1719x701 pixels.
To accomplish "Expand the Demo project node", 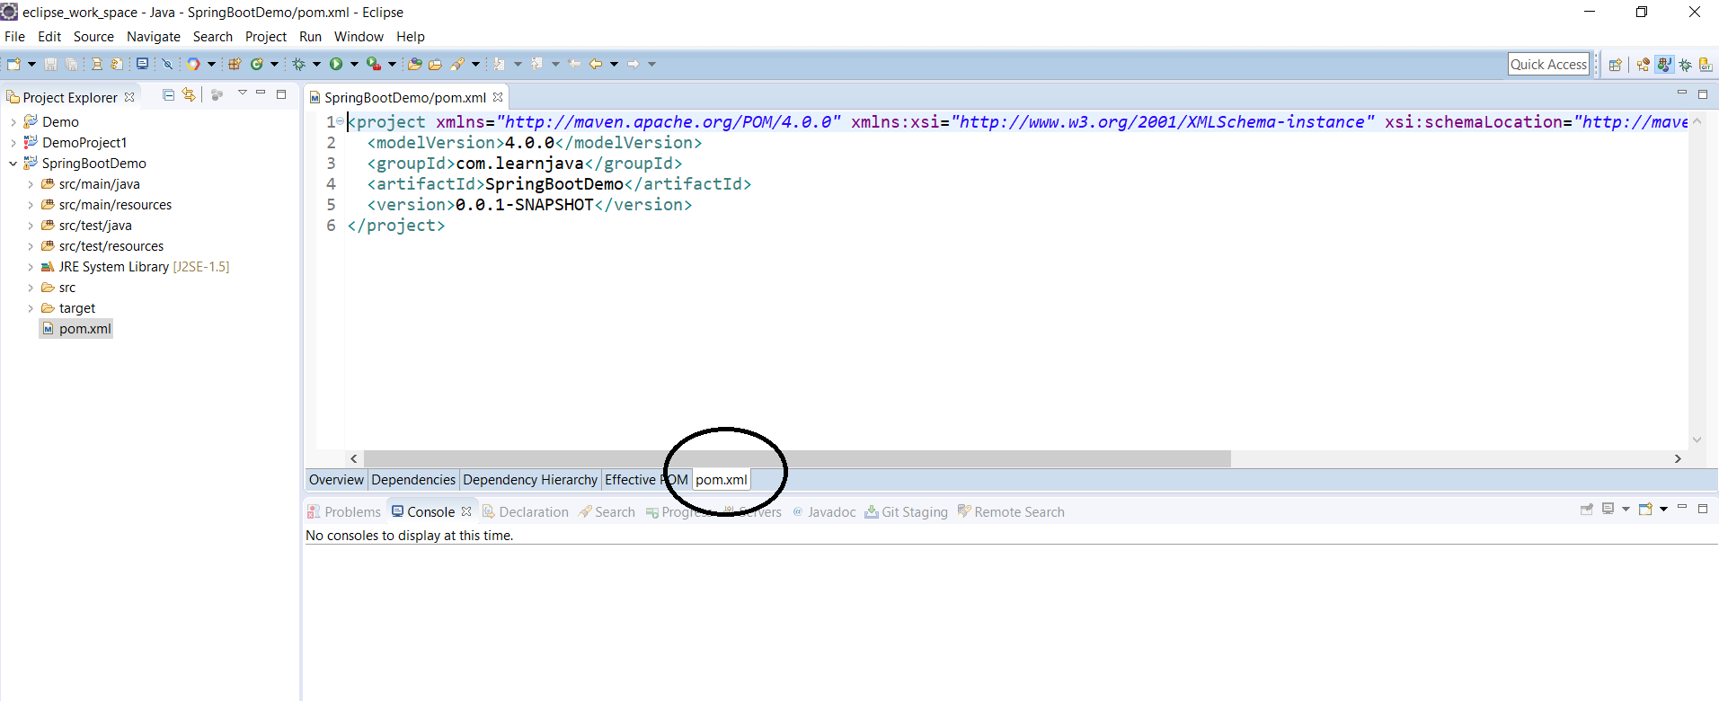I will coord(13,122).
